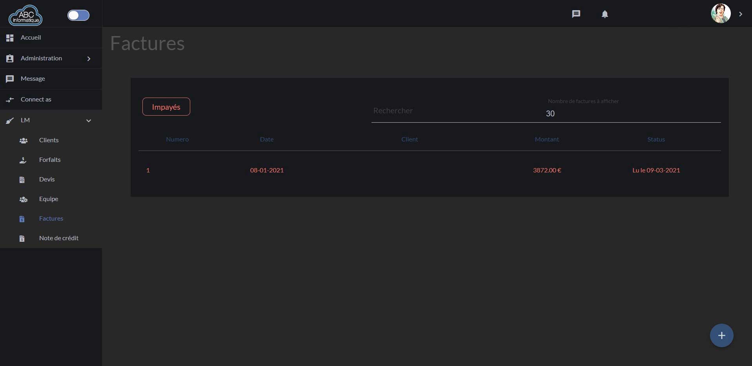This screenshot has width=752, height=366.
Task: Expand the chevron next to profile avatar
Action: (741, 14)
